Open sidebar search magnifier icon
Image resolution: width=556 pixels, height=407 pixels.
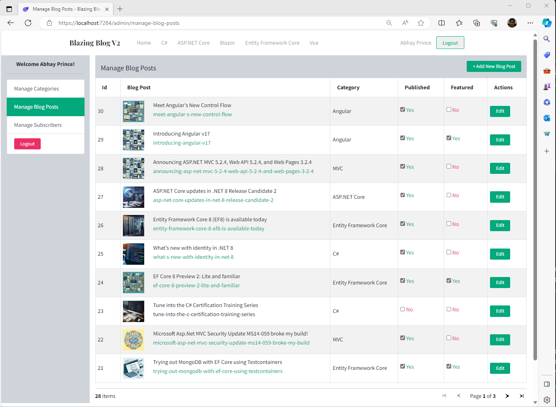[547, 39]
